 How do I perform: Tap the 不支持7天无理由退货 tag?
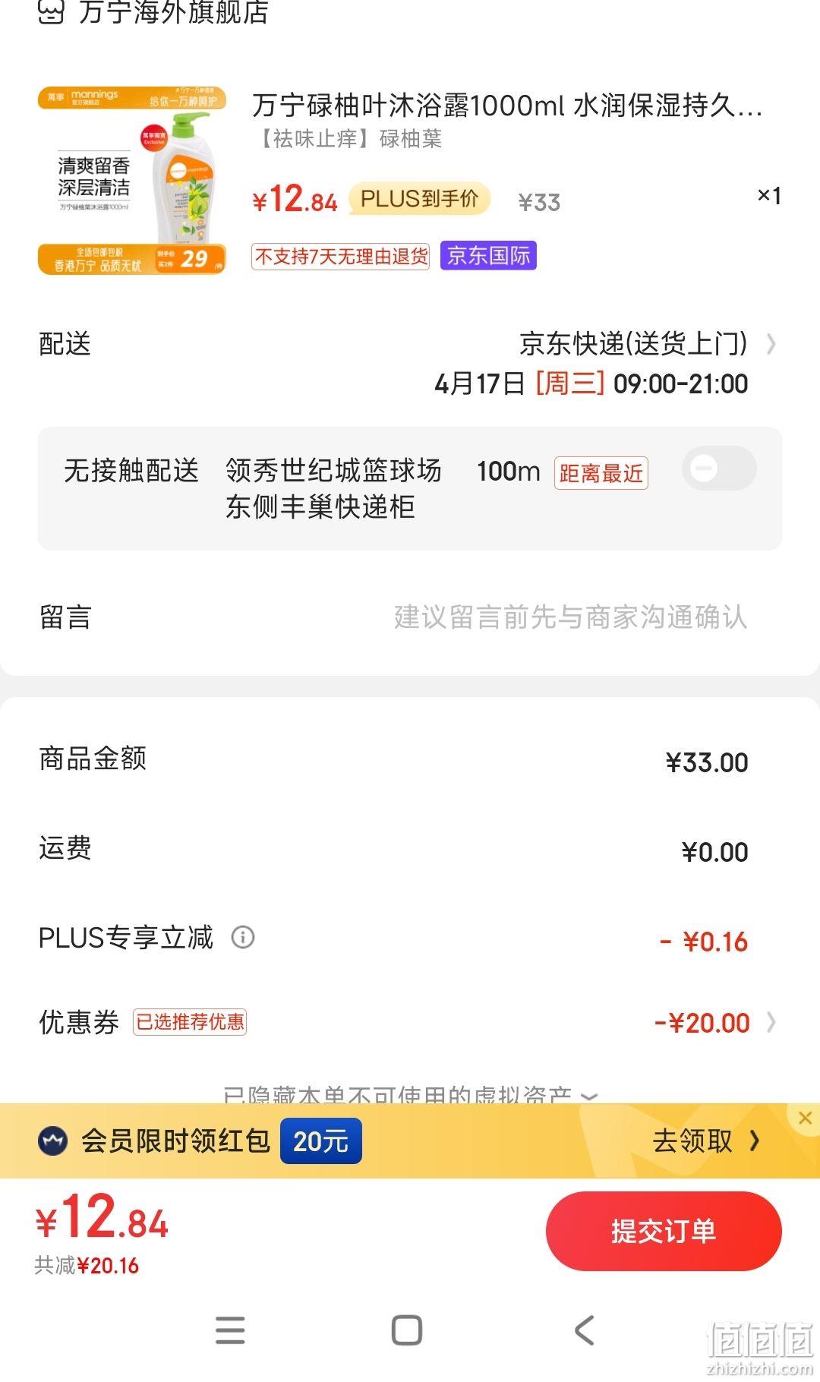click(340, 257)
